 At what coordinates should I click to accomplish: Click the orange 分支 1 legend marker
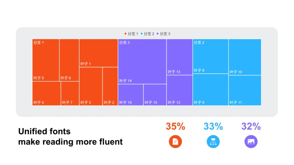(x=125, y=34)
